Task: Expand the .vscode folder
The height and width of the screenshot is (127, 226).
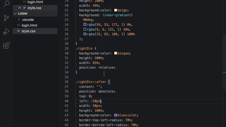Action: [35, 19]
